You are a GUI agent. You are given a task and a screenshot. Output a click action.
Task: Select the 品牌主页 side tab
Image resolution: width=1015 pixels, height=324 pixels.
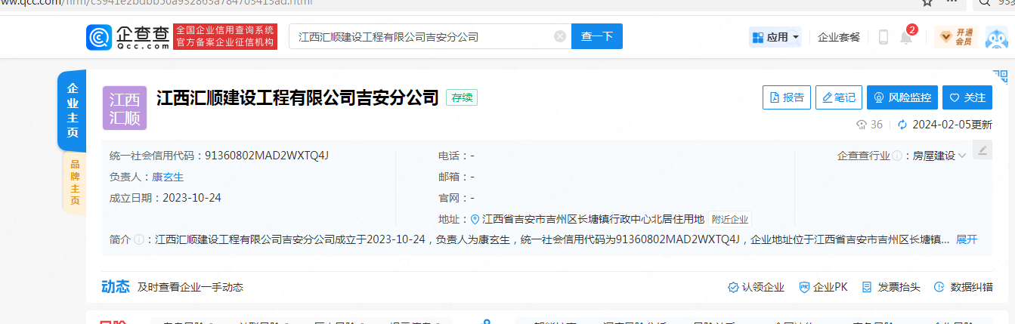pos(74,183)
